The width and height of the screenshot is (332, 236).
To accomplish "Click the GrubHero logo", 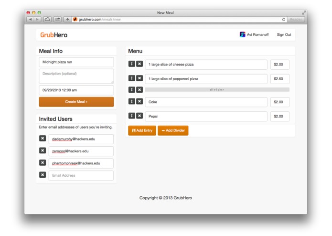I will coord(54,35).
